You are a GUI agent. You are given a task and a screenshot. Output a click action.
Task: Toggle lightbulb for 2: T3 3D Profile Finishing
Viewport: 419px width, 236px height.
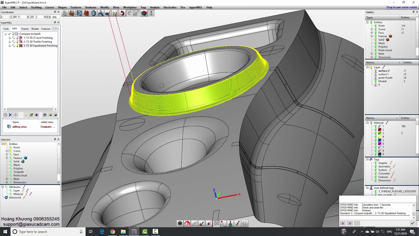point(17,42)
